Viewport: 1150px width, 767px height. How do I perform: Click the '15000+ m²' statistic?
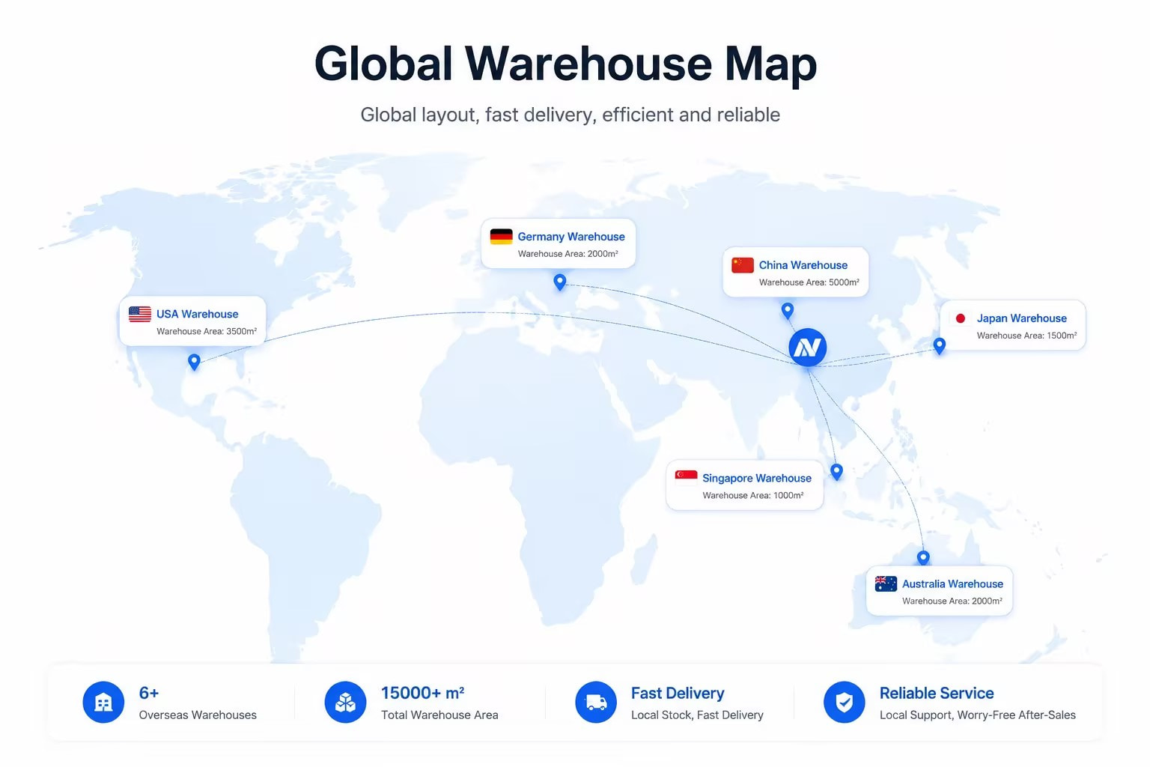pos(422,693)
